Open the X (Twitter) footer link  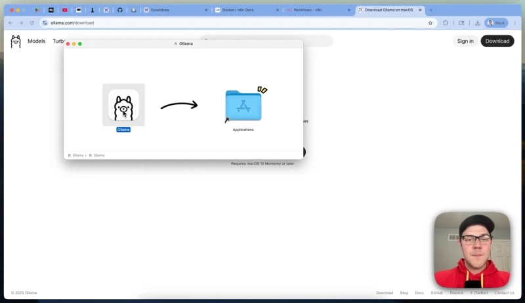(x=479, y=293)
